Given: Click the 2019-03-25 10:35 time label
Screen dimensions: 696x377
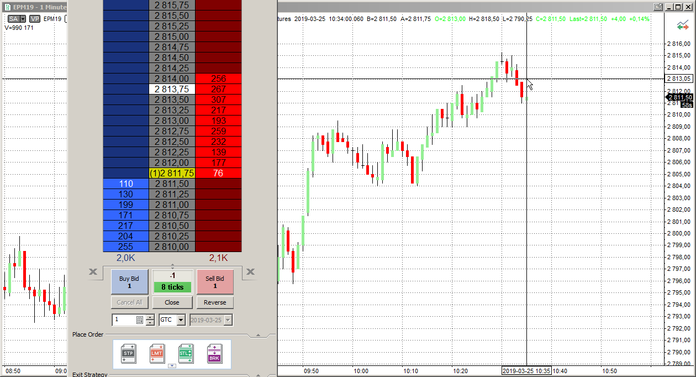Looking at the screenshot, I should (x=526, y=371).
